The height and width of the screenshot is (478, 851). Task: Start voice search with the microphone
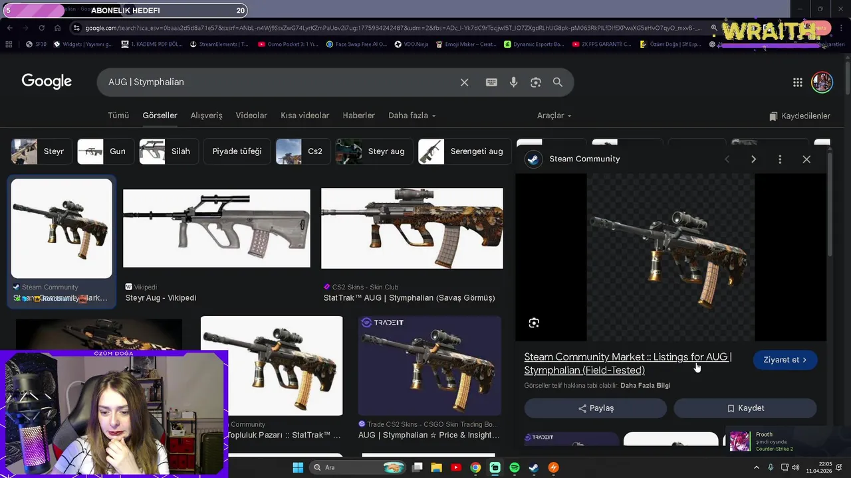pos(513,82)
